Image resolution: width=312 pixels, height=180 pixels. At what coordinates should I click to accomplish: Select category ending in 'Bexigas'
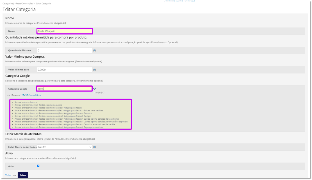click(88, 116)
